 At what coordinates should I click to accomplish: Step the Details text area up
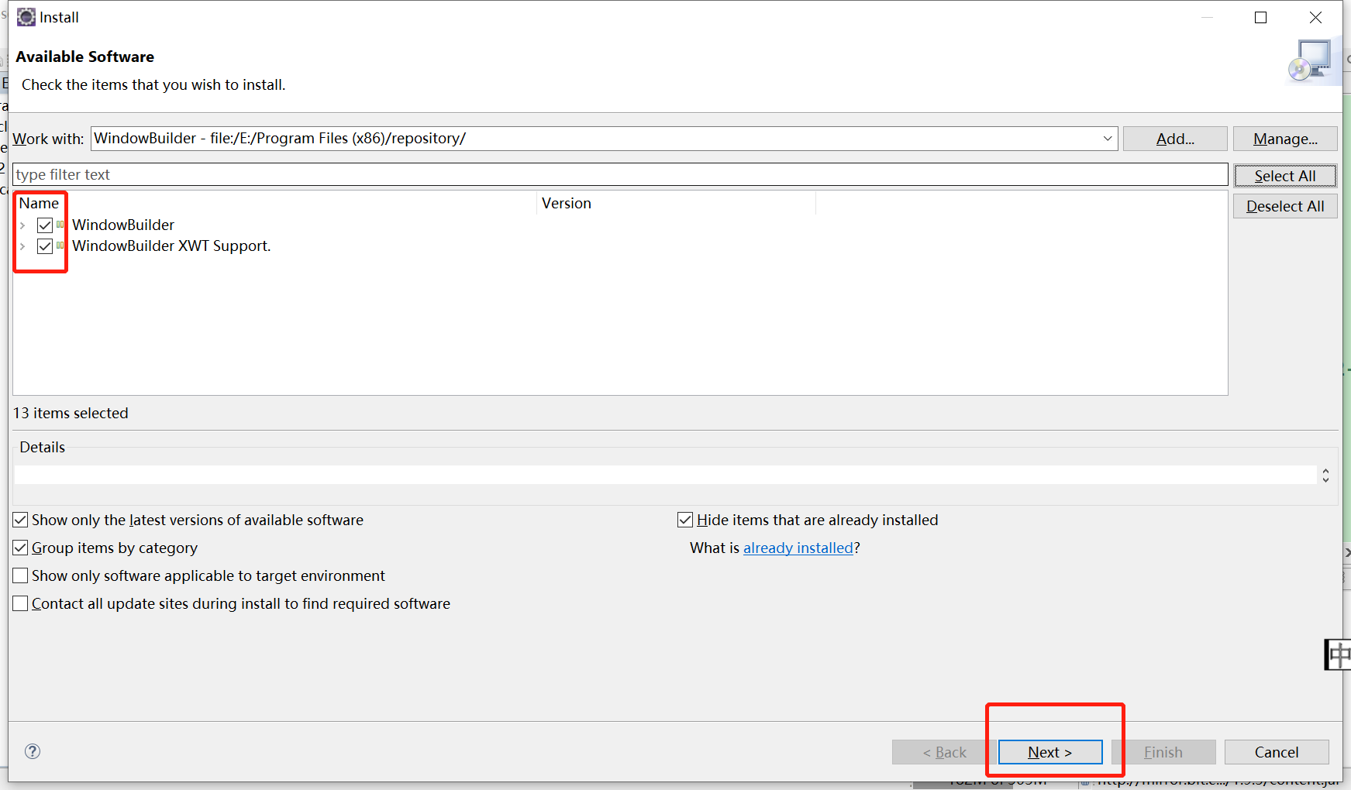[x=1326, y=471]
